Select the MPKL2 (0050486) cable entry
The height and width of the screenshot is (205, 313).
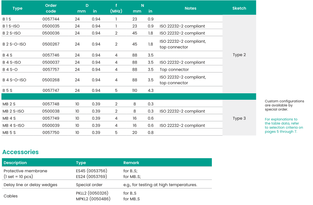pos(93,199)
